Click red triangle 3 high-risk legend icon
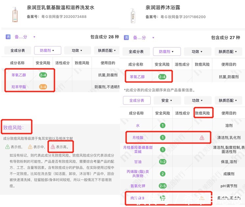This screenshot has width=245, height=207. (x=53, y=147)
